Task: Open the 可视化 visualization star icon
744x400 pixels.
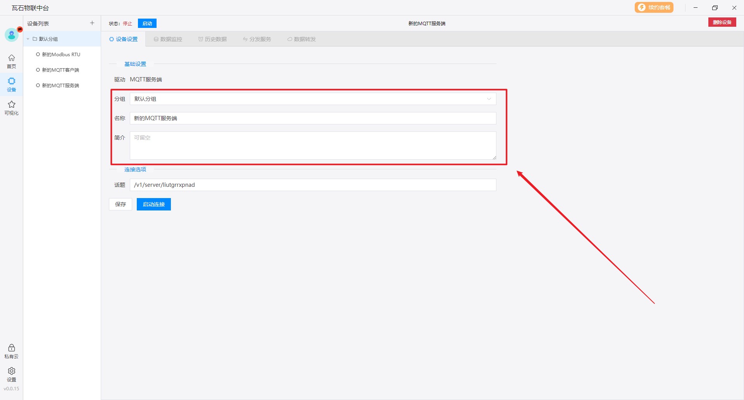Action: pyautogui.click(x=12, y=108)
